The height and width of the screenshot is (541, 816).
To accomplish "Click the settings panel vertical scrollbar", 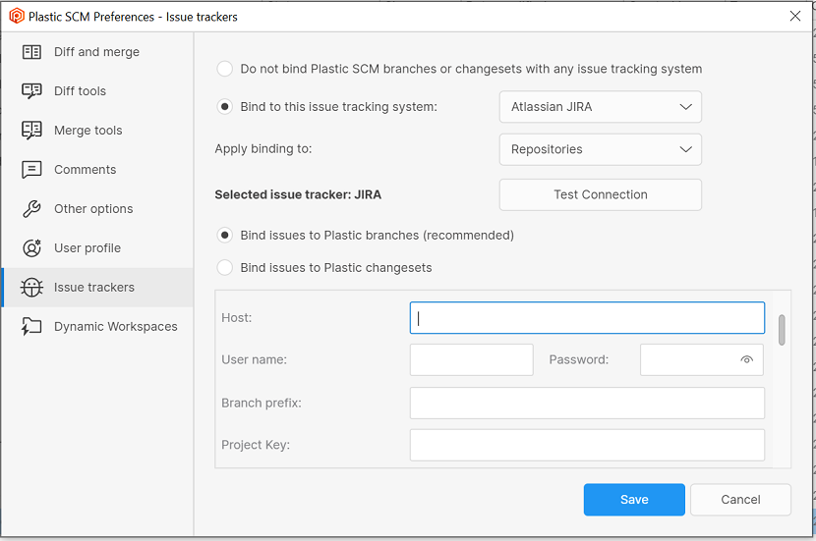I will coord(782,331).
